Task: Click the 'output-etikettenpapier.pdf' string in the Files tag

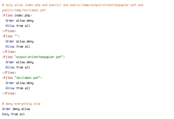Action: (x=39, y=57)
